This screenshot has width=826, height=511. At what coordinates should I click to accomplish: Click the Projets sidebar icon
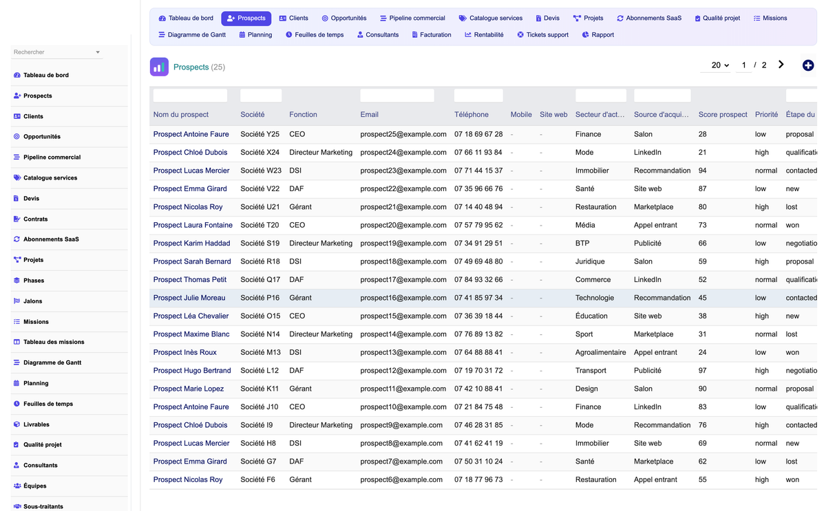pyautogui.click(x=17, y=260)
